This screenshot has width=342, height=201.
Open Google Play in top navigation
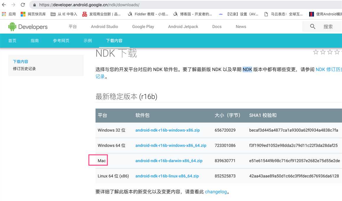(x=143, y=26)
